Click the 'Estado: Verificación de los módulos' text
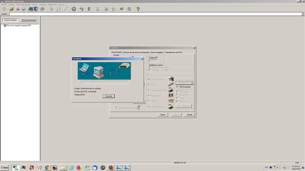Screen dimensions: 305x171 tap(88, 88)
